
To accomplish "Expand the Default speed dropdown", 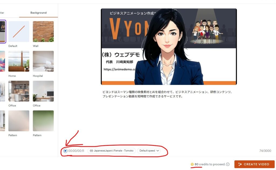I will (149, 151).
